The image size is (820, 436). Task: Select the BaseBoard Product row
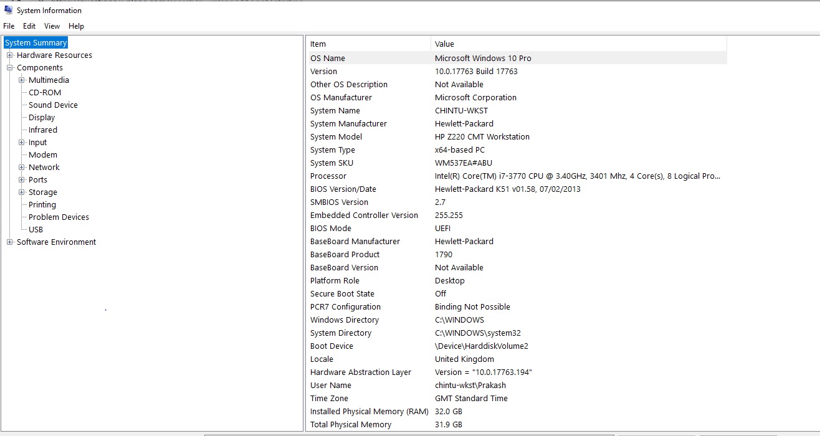pos(517,254)
